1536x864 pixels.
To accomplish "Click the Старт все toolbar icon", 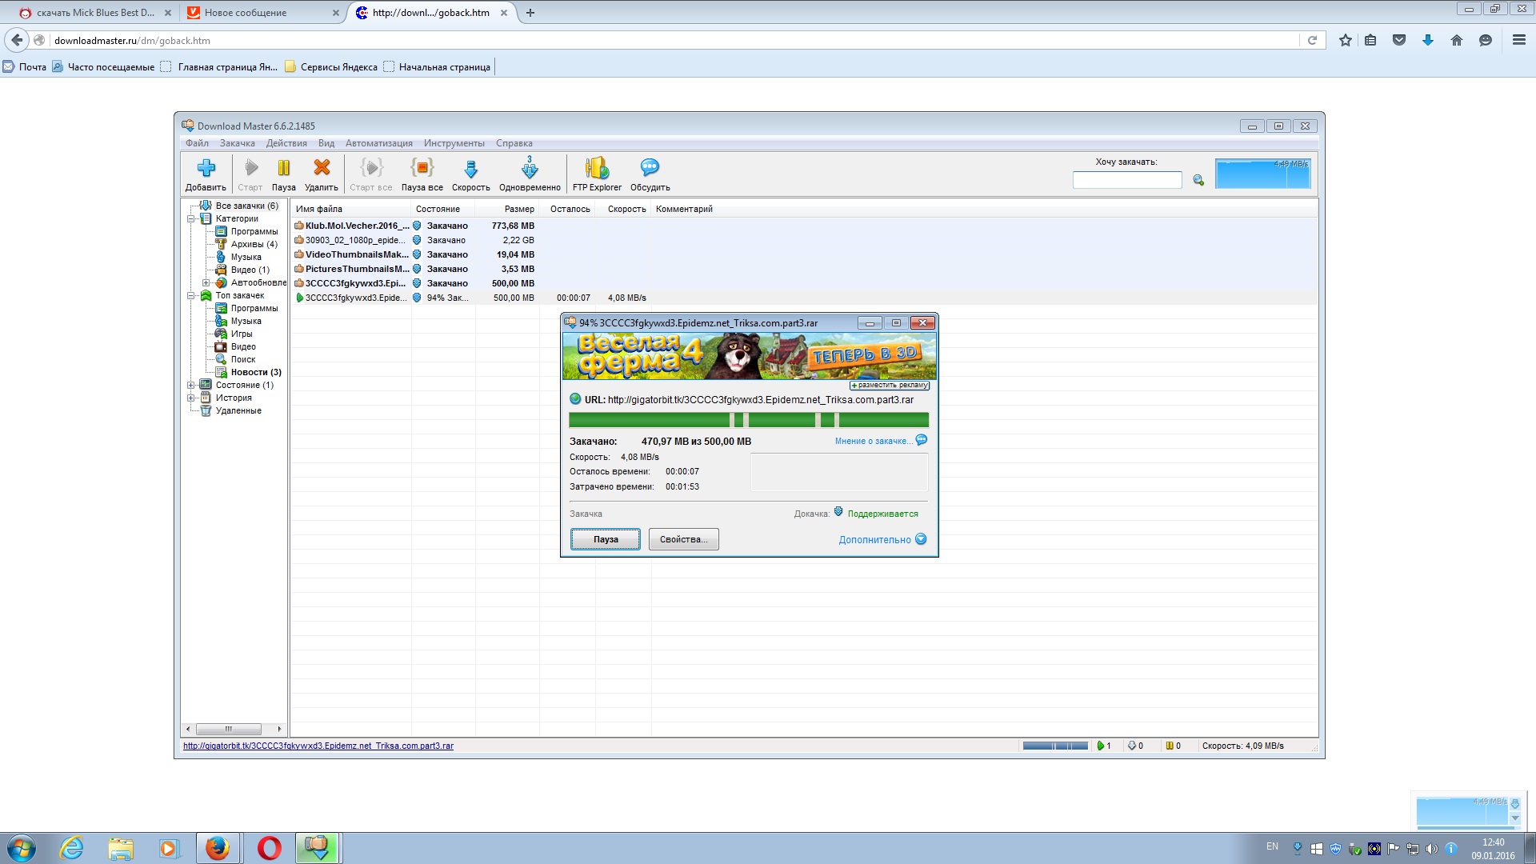I will [x=372, y=167].
